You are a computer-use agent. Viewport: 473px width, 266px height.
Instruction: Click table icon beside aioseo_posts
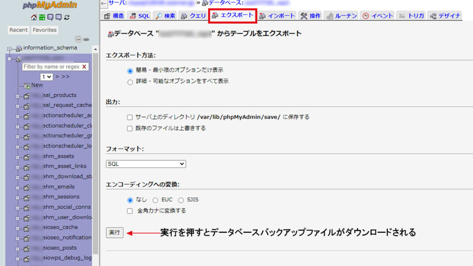tap(26, 249)
